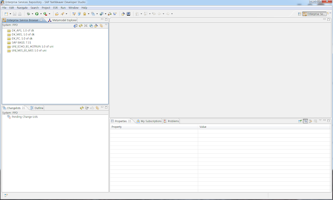Click the Print icon in toolbar

point(20,14)
